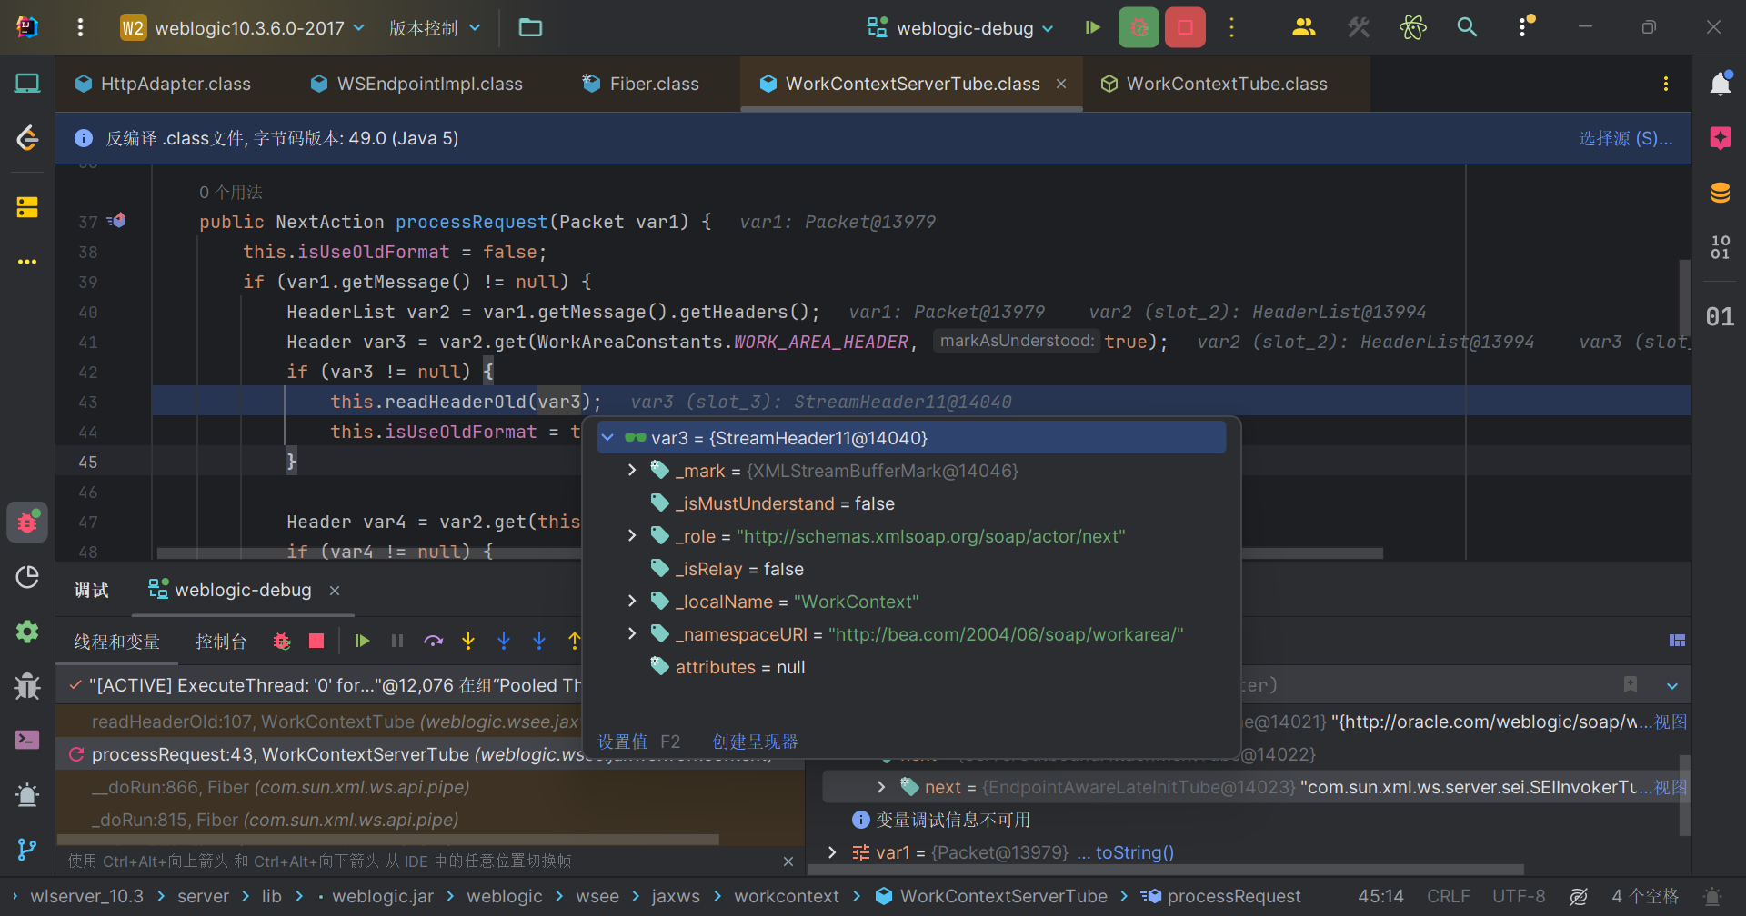The image size is (1746, 916).
Task: Open Code With Me people icon
Action: click(1303, 27)
